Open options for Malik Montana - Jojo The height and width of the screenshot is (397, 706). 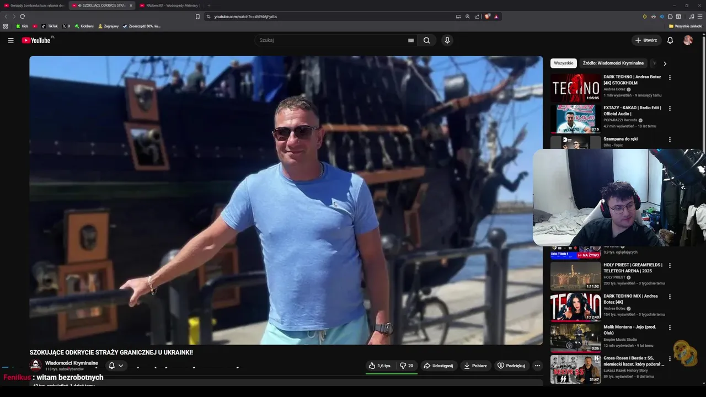670,328
